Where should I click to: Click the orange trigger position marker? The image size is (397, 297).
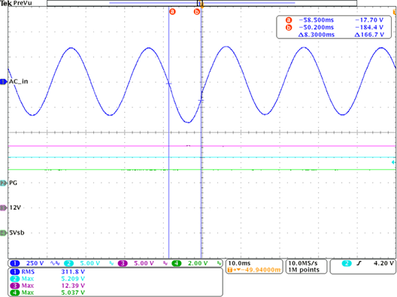202,5
